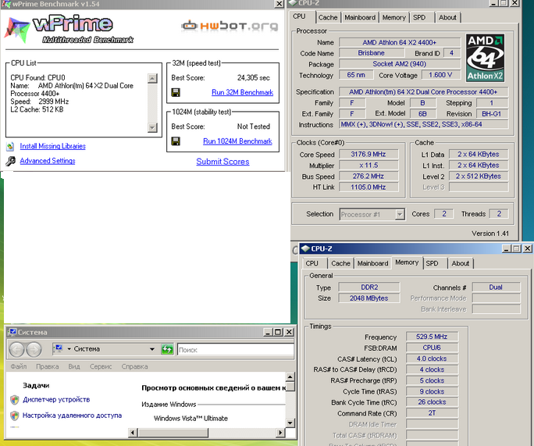Open Настройка удаленного доступа link
The width and height of the screenshot is (534, 446).
[x=72, y=416]
